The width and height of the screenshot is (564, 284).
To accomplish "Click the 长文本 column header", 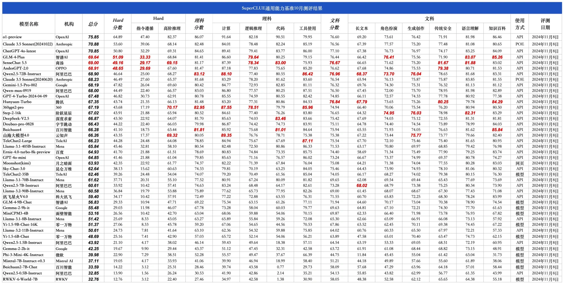I will point(362,28).
